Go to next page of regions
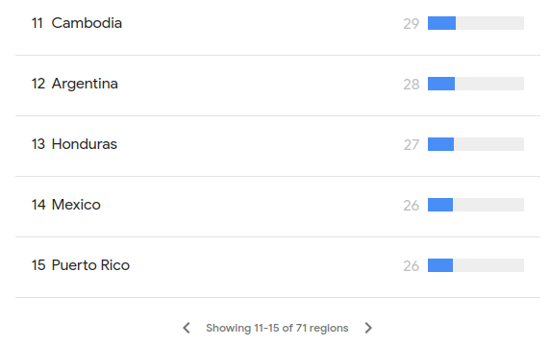The height and width of the screenshot is (347, 550). 368,328
